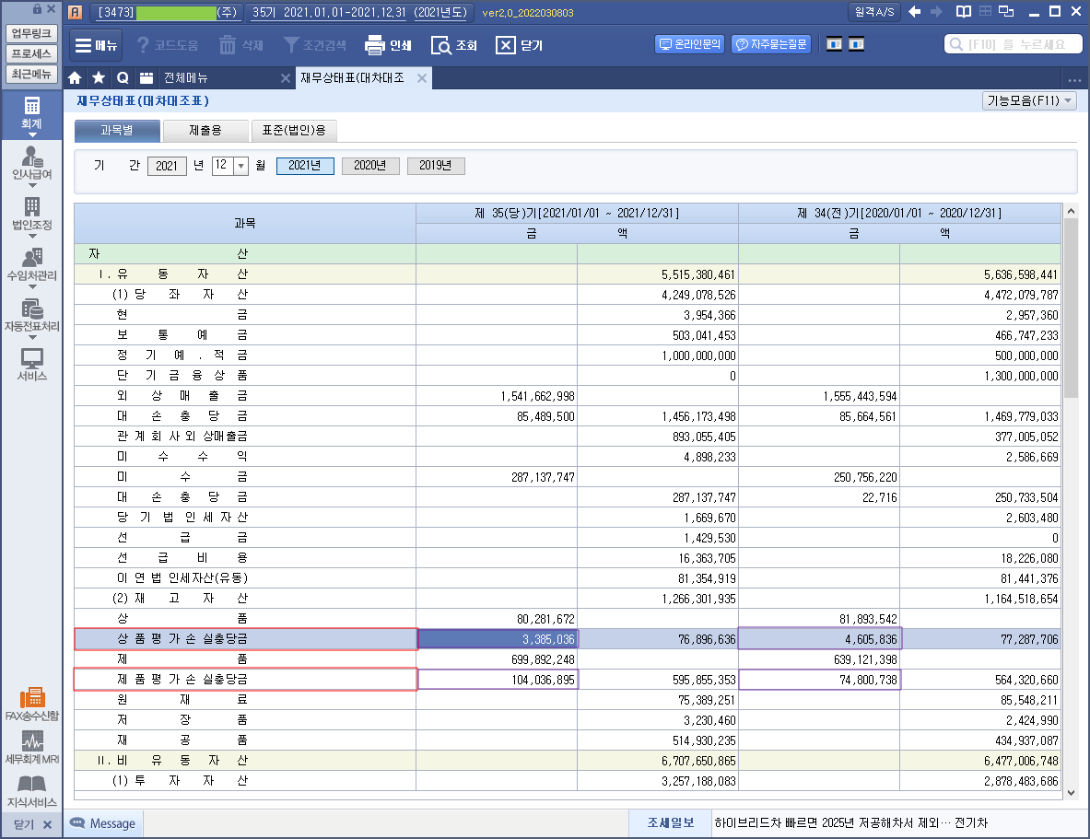Click the 조회 search icon in toolbar
Image resolution: width=1090 pixels, height=839 pixels.
pyautogui.click(x=441, y=45)
